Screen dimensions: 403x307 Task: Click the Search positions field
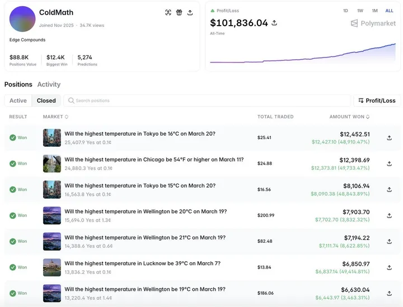click(207, 100)
